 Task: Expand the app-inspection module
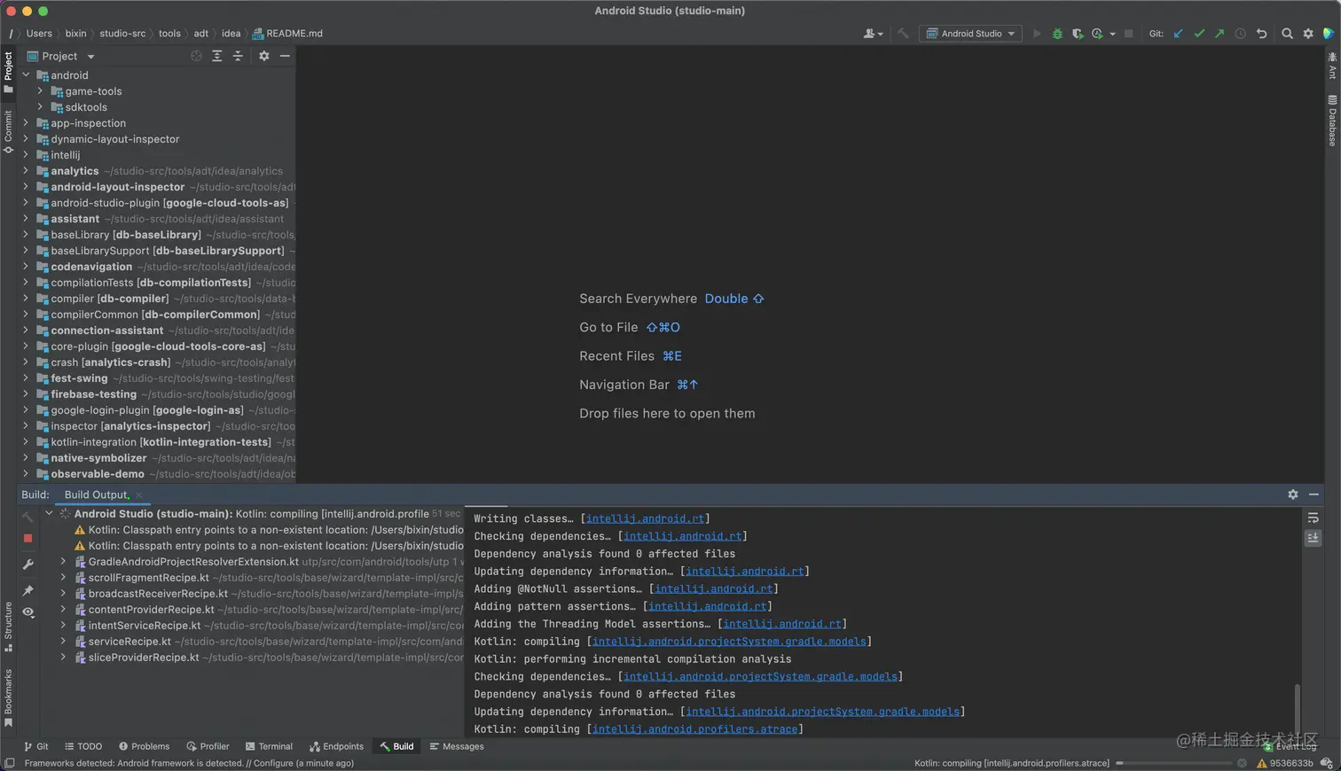[26, 123]
